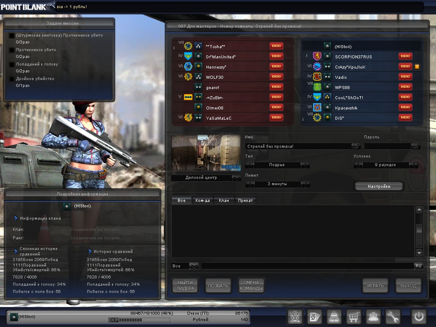The image size is (436, 327).
Task: Decrease Условия rounds with left arrow
Action: pos(358,165)
